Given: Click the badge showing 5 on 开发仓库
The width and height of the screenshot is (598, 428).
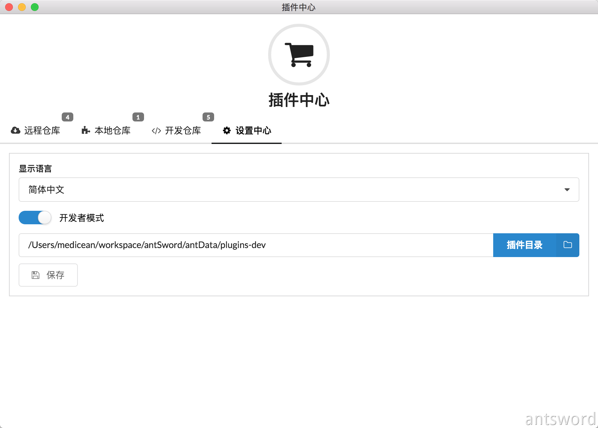Looking at the screenshot, I should [x=208, y=117].
